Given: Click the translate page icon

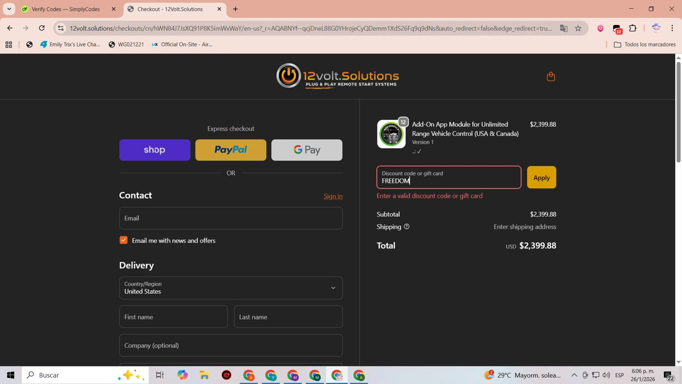Looking at the screenshot, I should click(564, 28).
